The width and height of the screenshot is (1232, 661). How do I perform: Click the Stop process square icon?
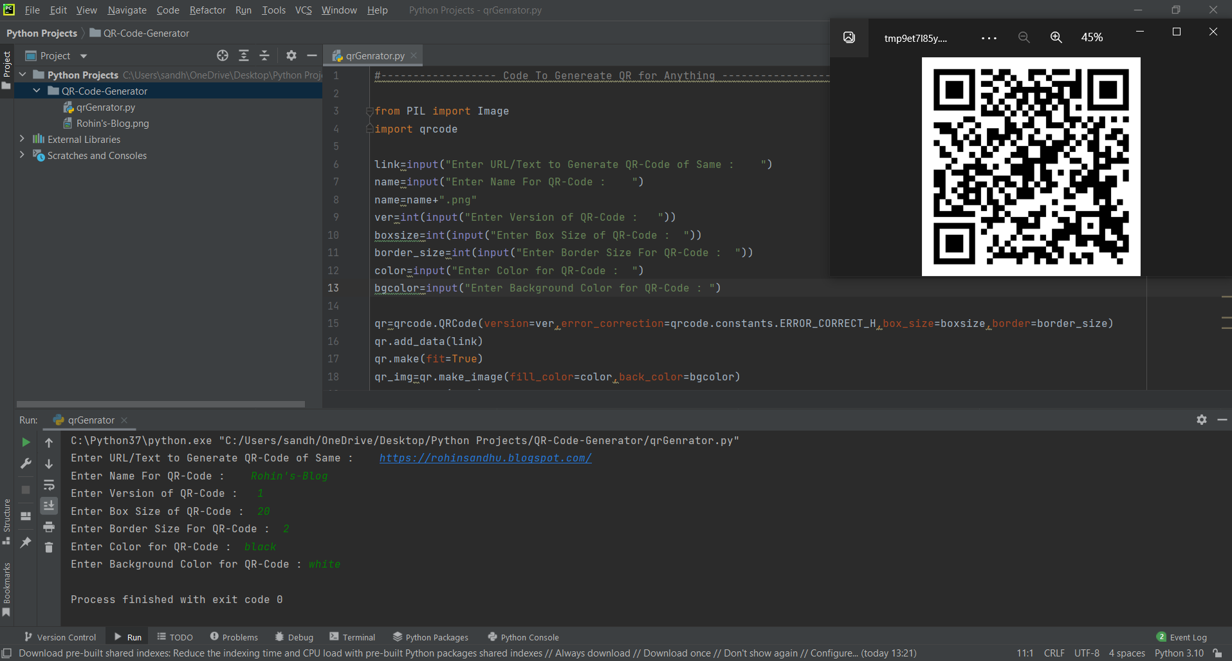26,490
